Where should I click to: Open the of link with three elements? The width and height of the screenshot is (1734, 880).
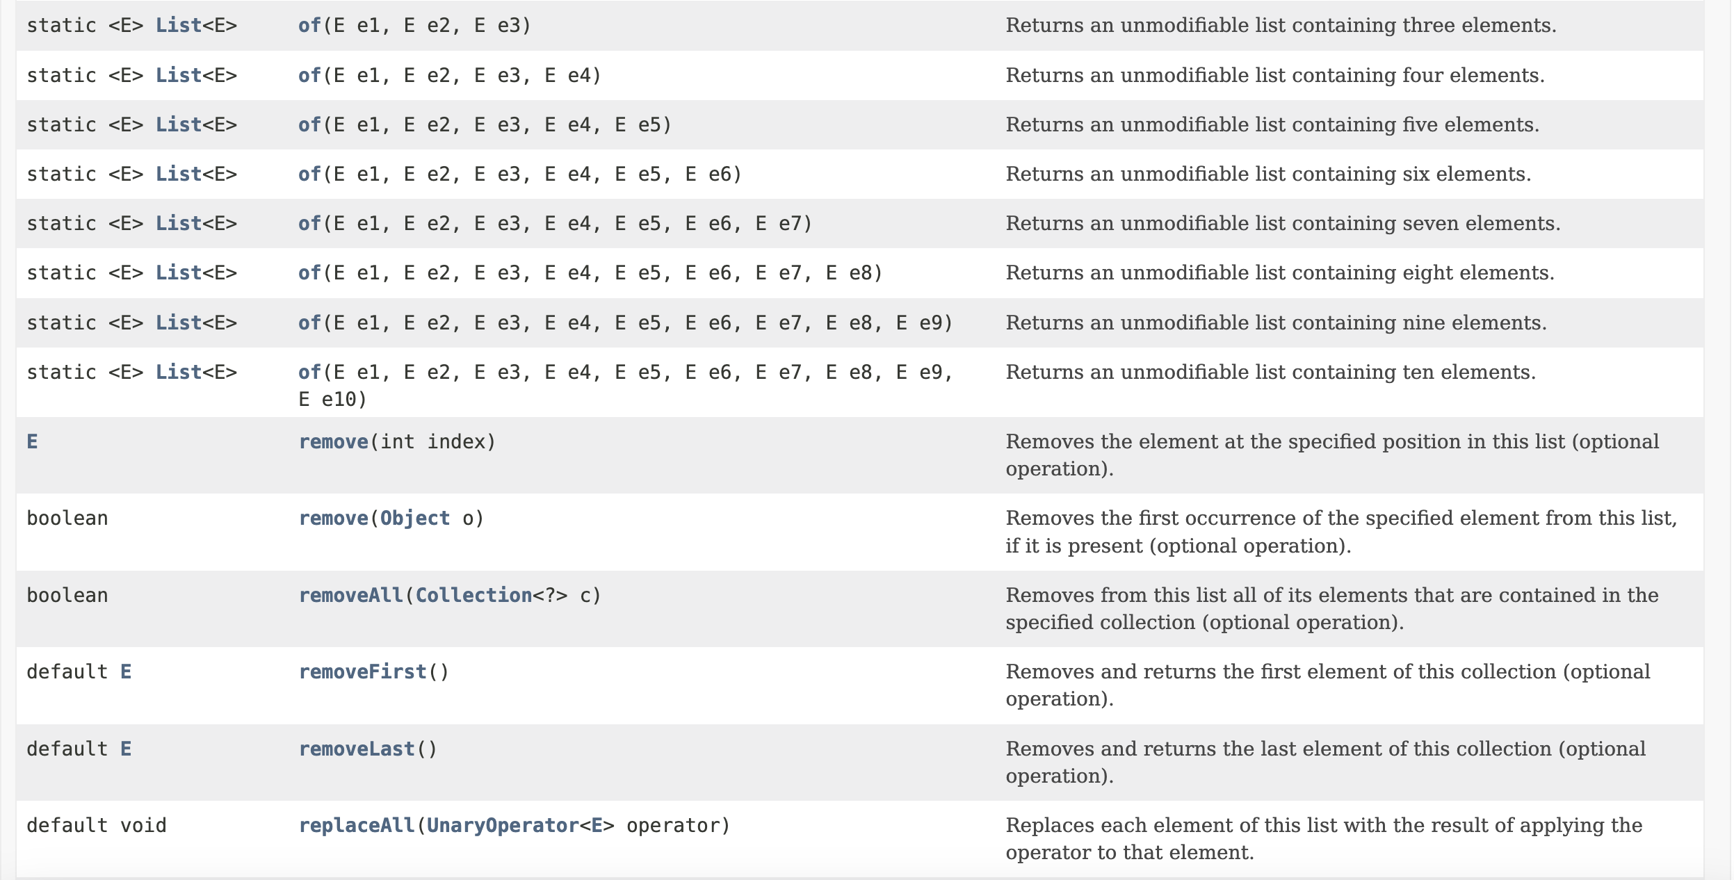[x=309, y=26]
